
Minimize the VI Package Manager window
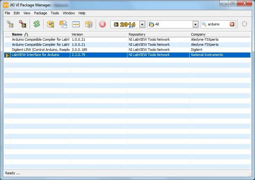click(224, 3)
